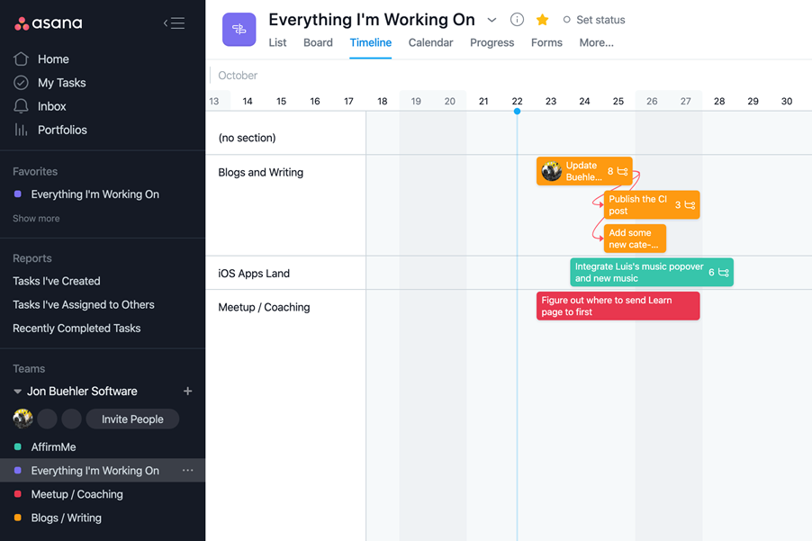This screenshot has width=812, height=541.
Task: Click the Asana logo
Action: (48, 23)
